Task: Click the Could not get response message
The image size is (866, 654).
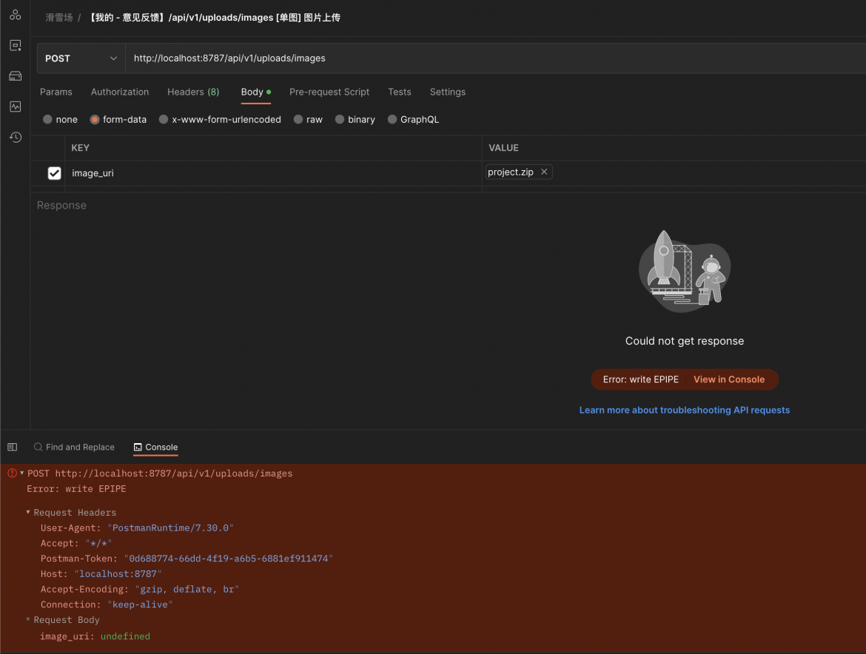Action: click(685, 341)
